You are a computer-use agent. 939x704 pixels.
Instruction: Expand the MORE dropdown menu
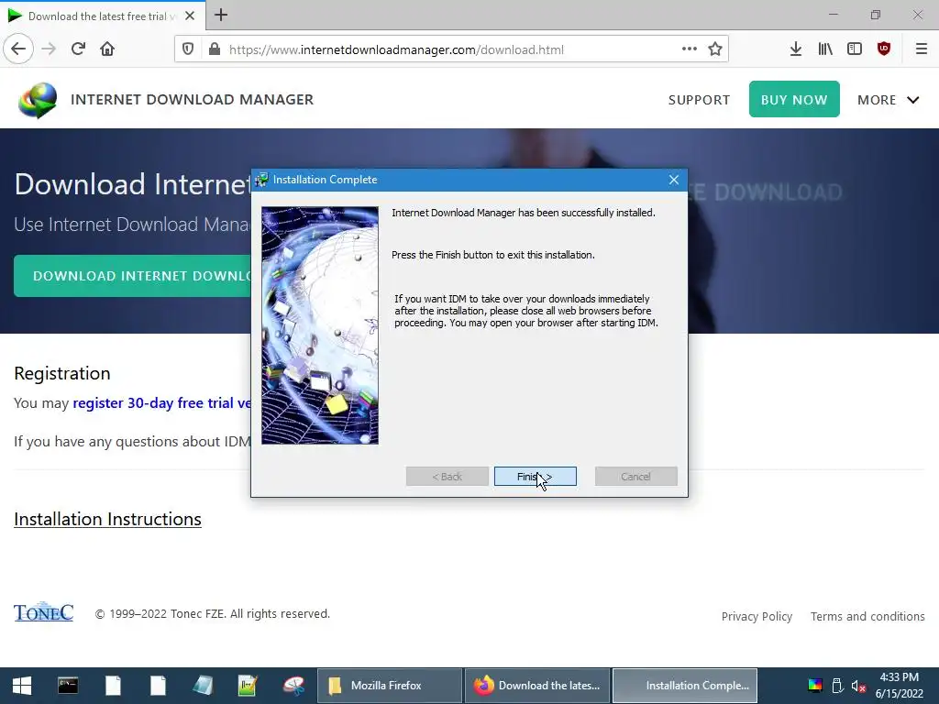coord(888,100)
